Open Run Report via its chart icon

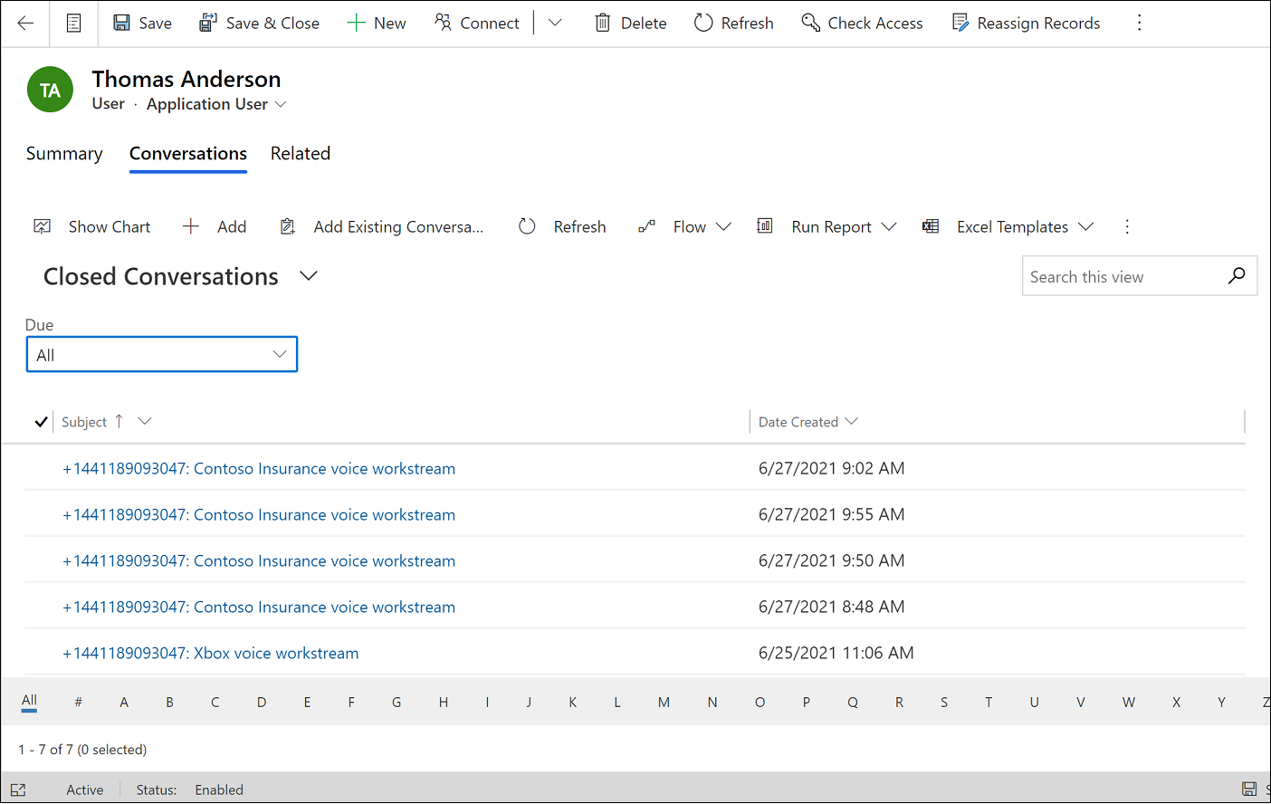(x=765, y=226)
